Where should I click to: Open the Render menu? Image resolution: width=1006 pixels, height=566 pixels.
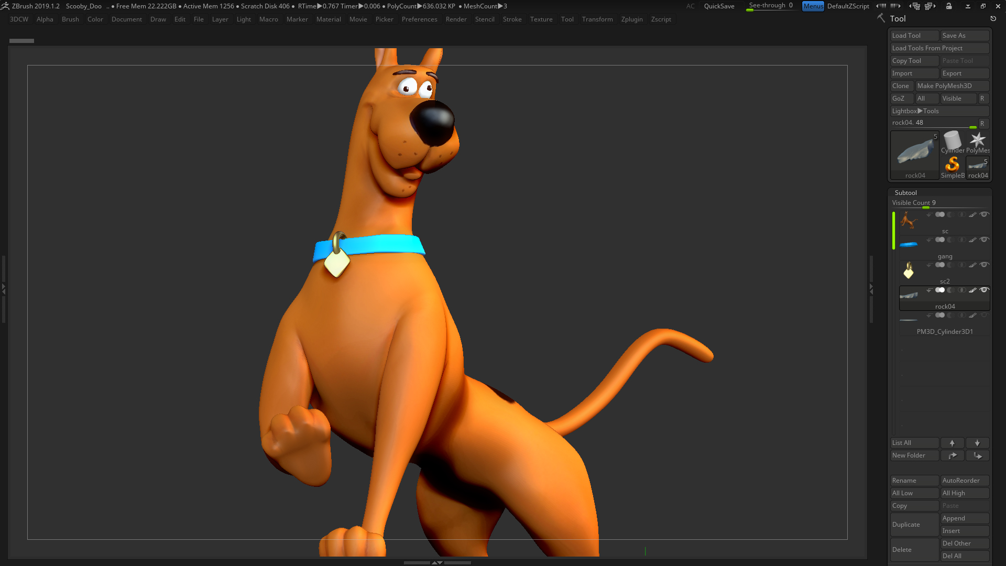click(456, 19)
